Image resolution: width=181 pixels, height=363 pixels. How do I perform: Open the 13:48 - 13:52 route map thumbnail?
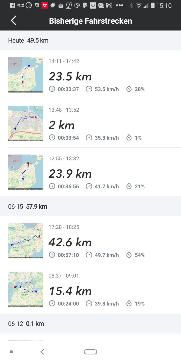coord(26,124)
